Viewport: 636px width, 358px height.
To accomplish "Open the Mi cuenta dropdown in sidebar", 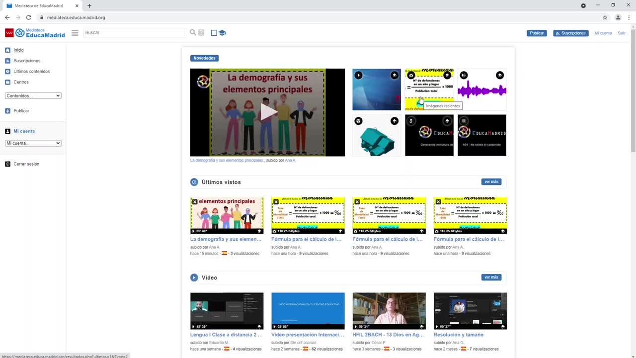I will click(33, 143).
